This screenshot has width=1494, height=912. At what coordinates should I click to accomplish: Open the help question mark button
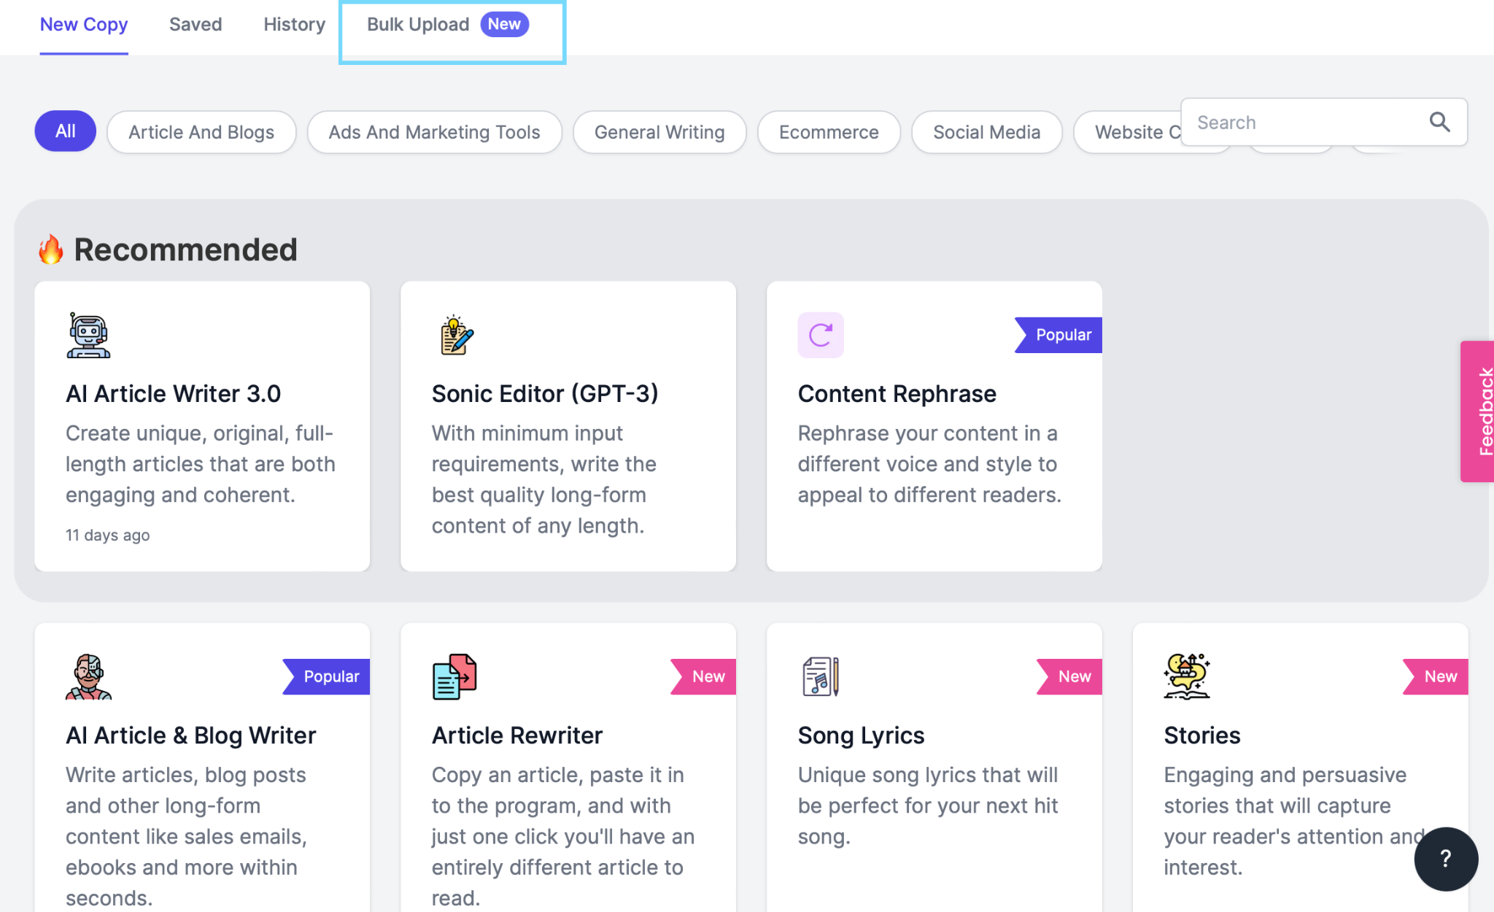pos(1445,859)
